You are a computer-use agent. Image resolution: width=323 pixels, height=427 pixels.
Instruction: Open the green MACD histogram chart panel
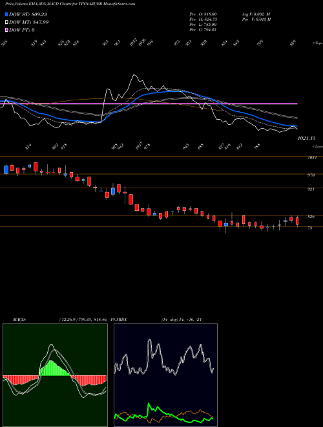tap(55, 375)
